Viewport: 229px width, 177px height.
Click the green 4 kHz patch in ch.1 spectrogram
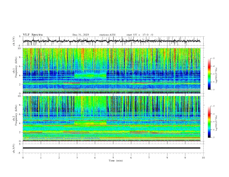[90, 76]
